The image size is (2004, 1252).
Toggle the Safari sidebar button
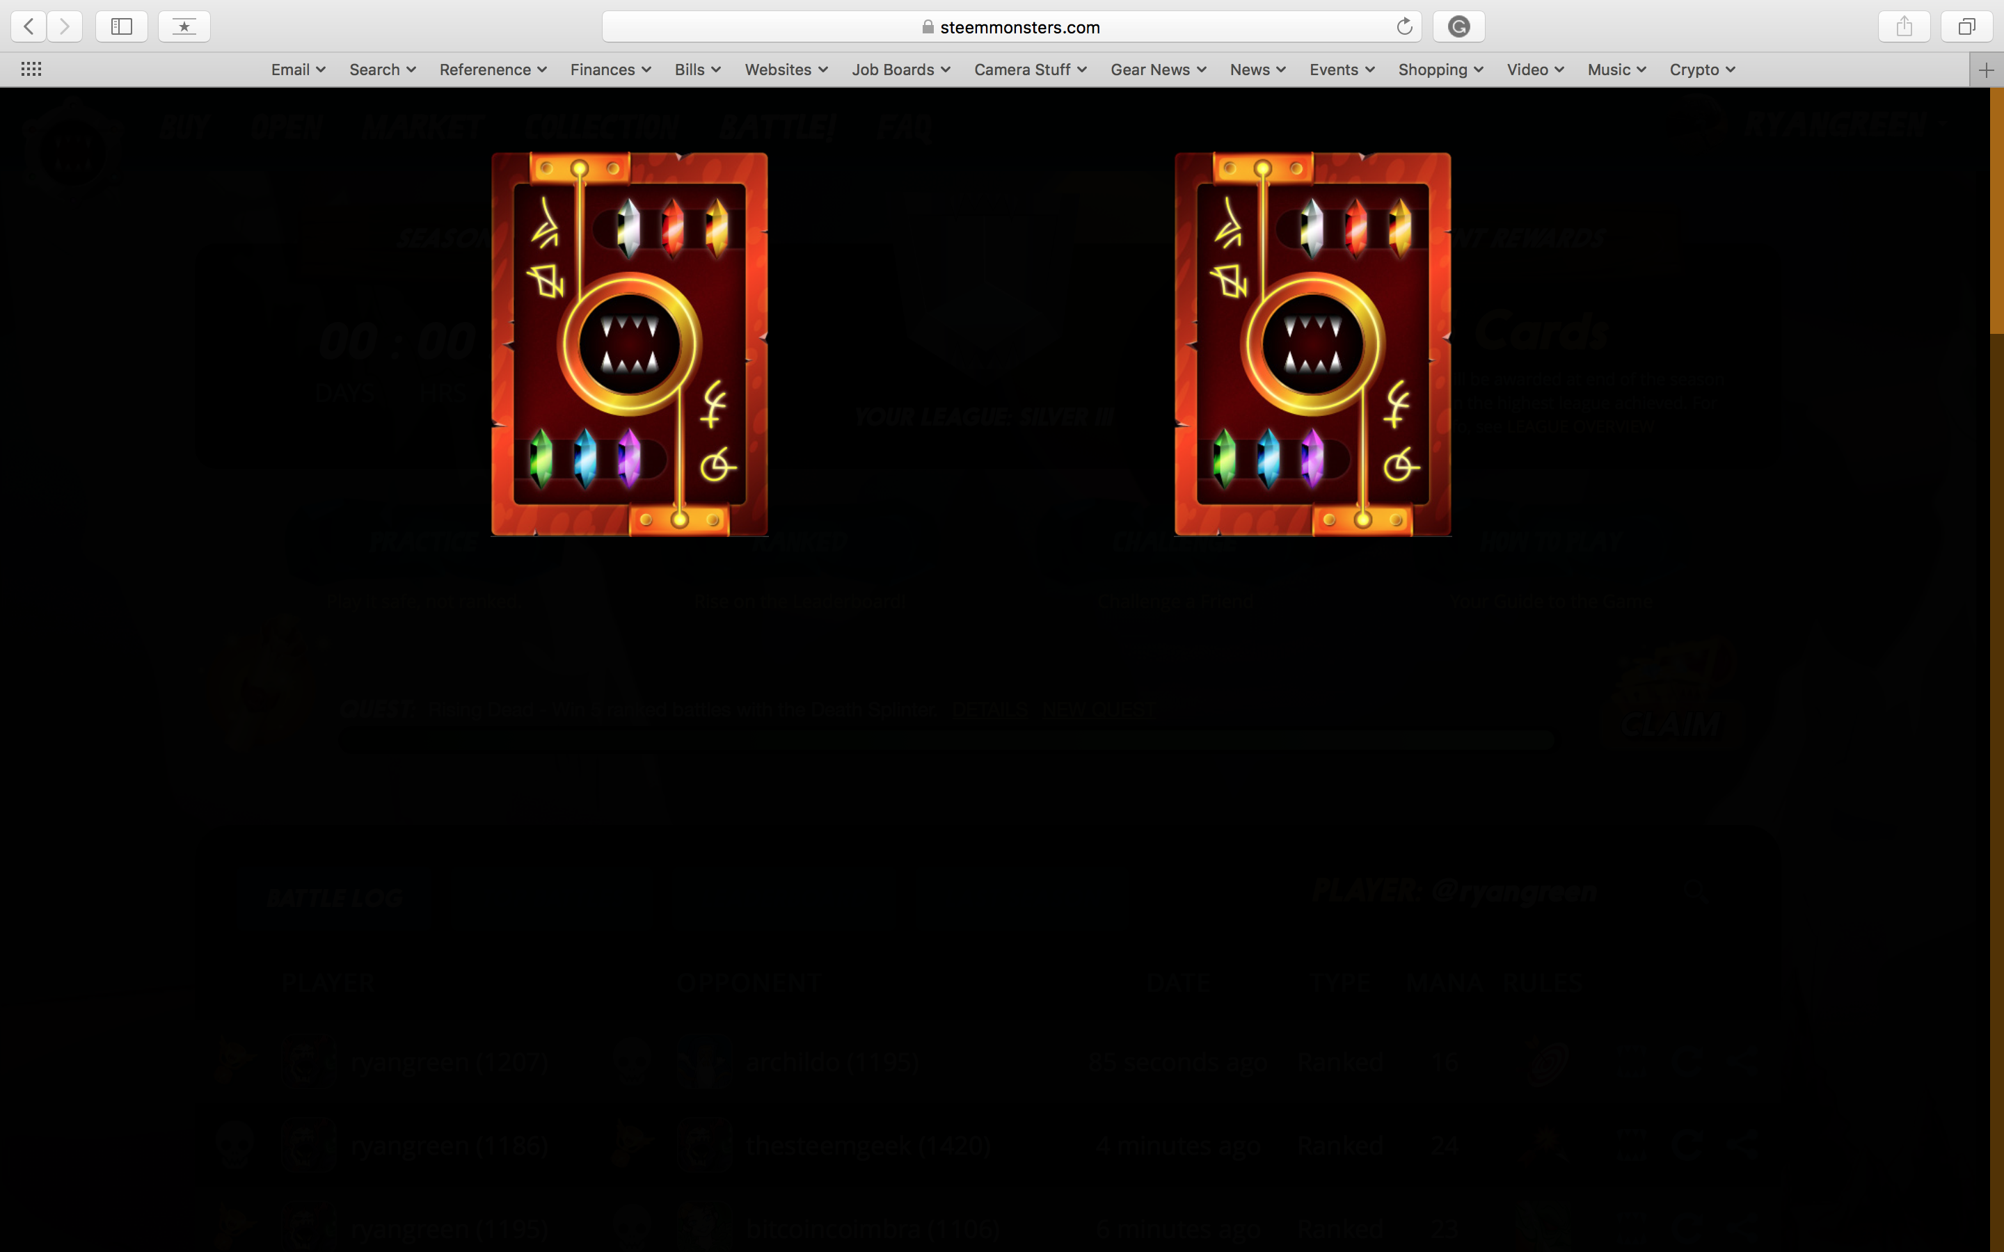click(122, 26)
